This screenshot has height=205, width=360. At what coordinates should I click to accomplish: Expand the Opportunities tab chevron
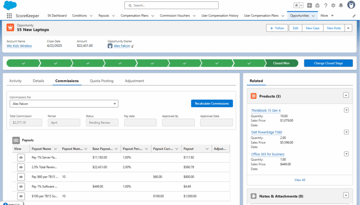pos(313,16)
